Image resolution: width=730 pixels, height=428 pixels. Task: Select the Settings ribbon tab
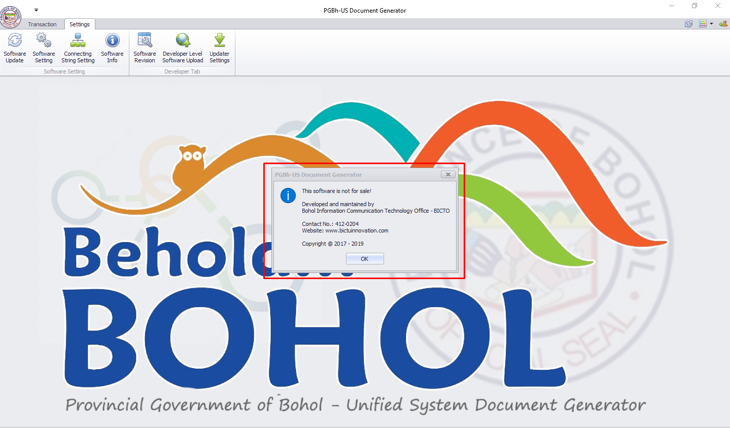(x=80, y=24)
